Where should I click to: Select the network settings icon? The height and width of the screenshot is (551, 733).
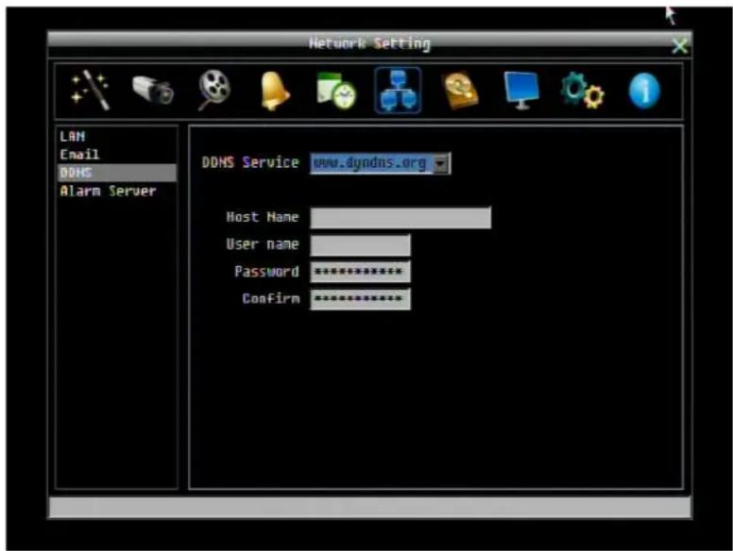[x=398, y=91]
